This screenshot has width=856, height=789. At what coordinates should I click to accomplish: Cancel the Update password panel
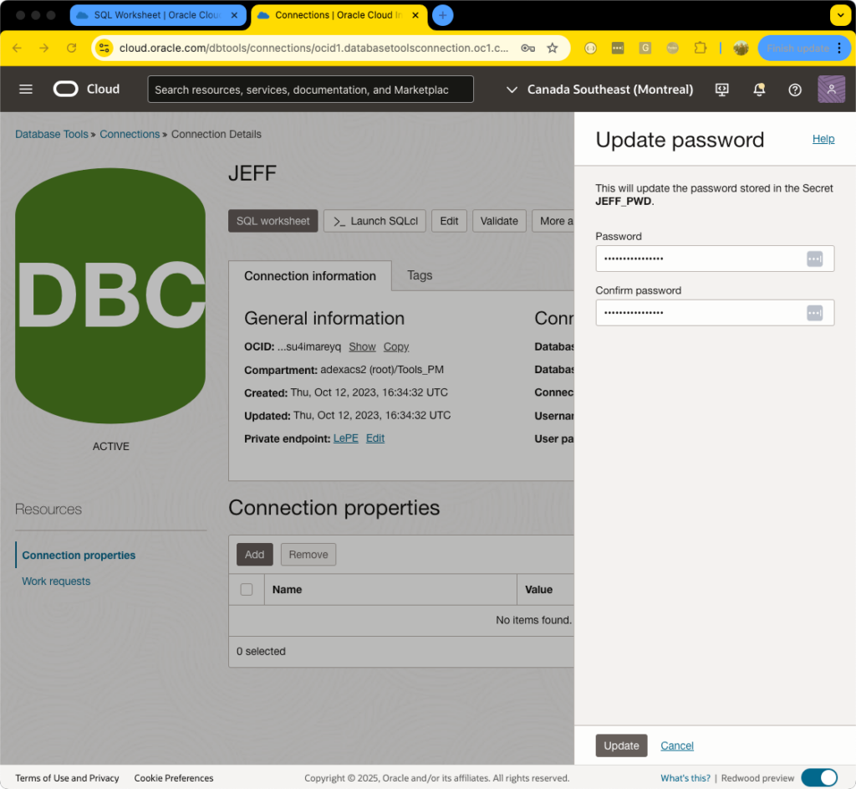tap(677, 745)
